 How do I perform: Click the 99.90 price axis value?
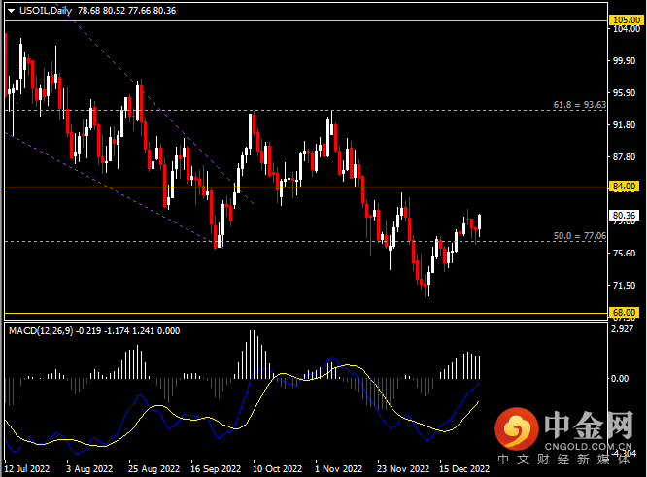[x=622, y=61]
